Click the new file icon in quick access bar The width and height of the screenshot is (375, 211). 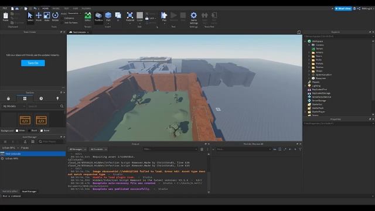click(x=12, y=8)
